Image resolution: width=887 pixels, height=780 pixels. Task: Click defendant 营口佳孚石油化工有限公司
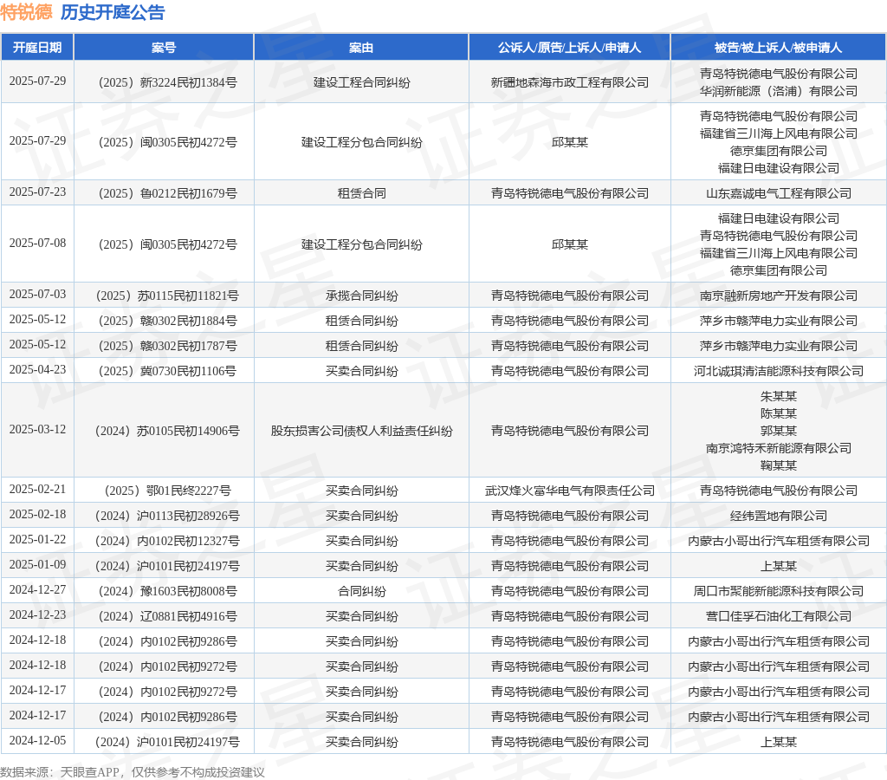coord(779,616)
